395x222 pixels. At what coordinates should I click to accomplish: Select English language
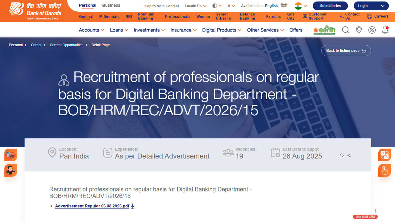coord(271,6)
